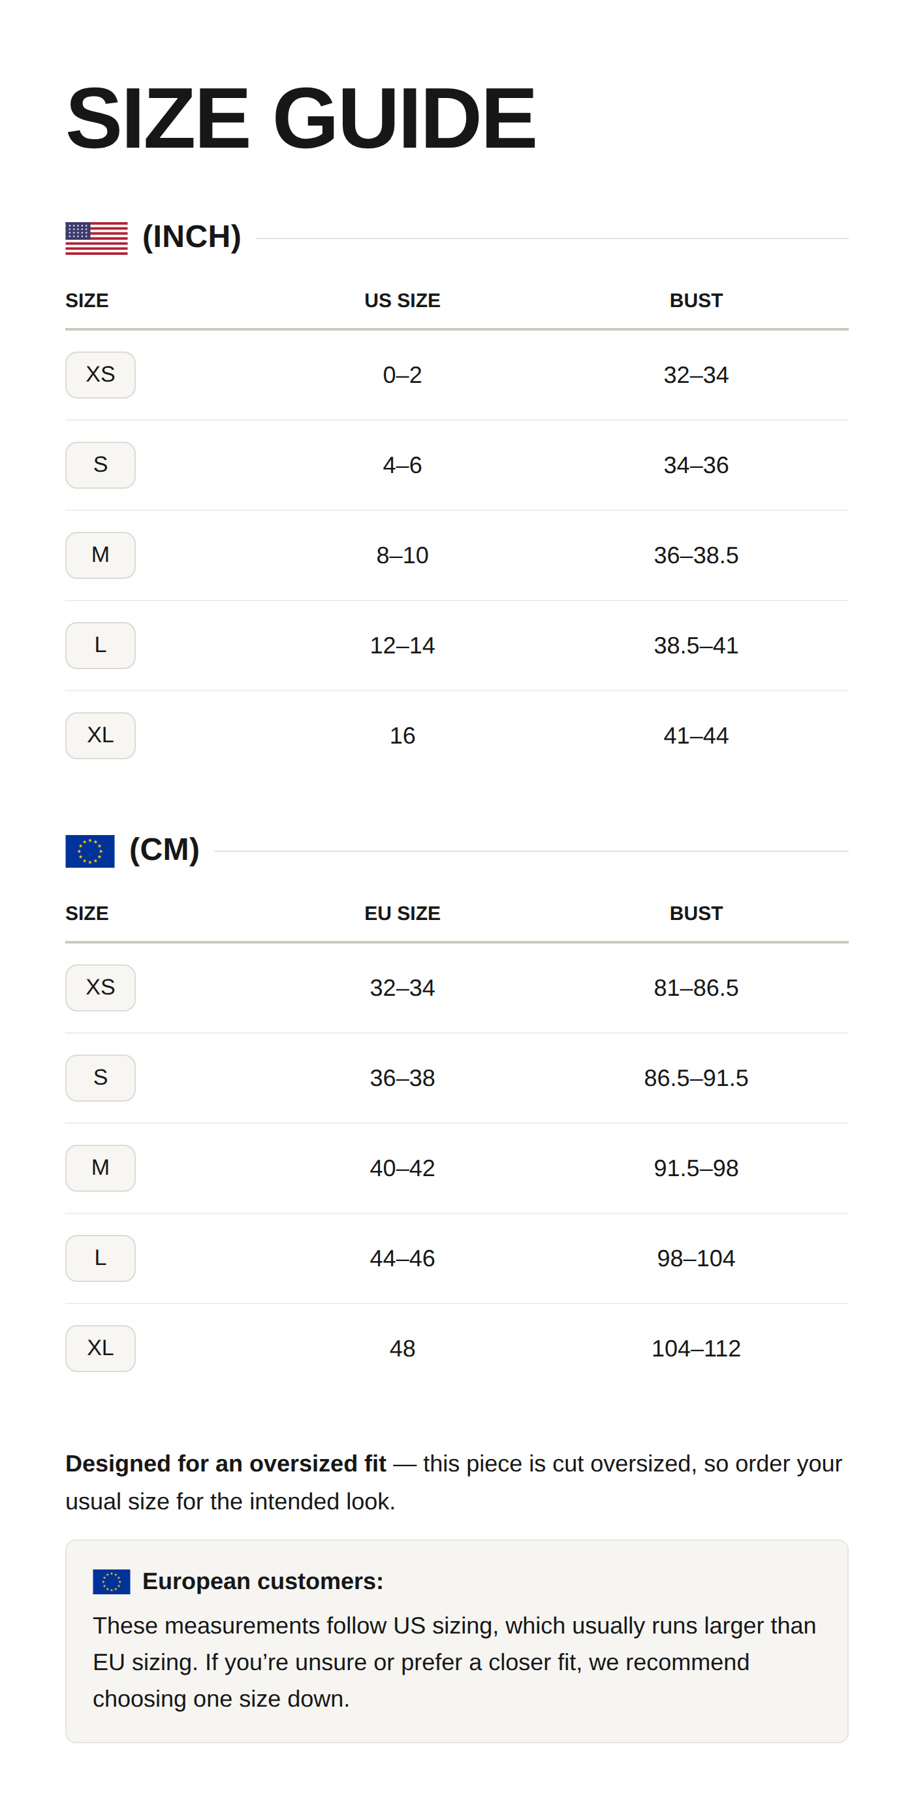914x1806 pixels.
Task: Select the S badge in CM table
Action: [x=100, y=1077]
